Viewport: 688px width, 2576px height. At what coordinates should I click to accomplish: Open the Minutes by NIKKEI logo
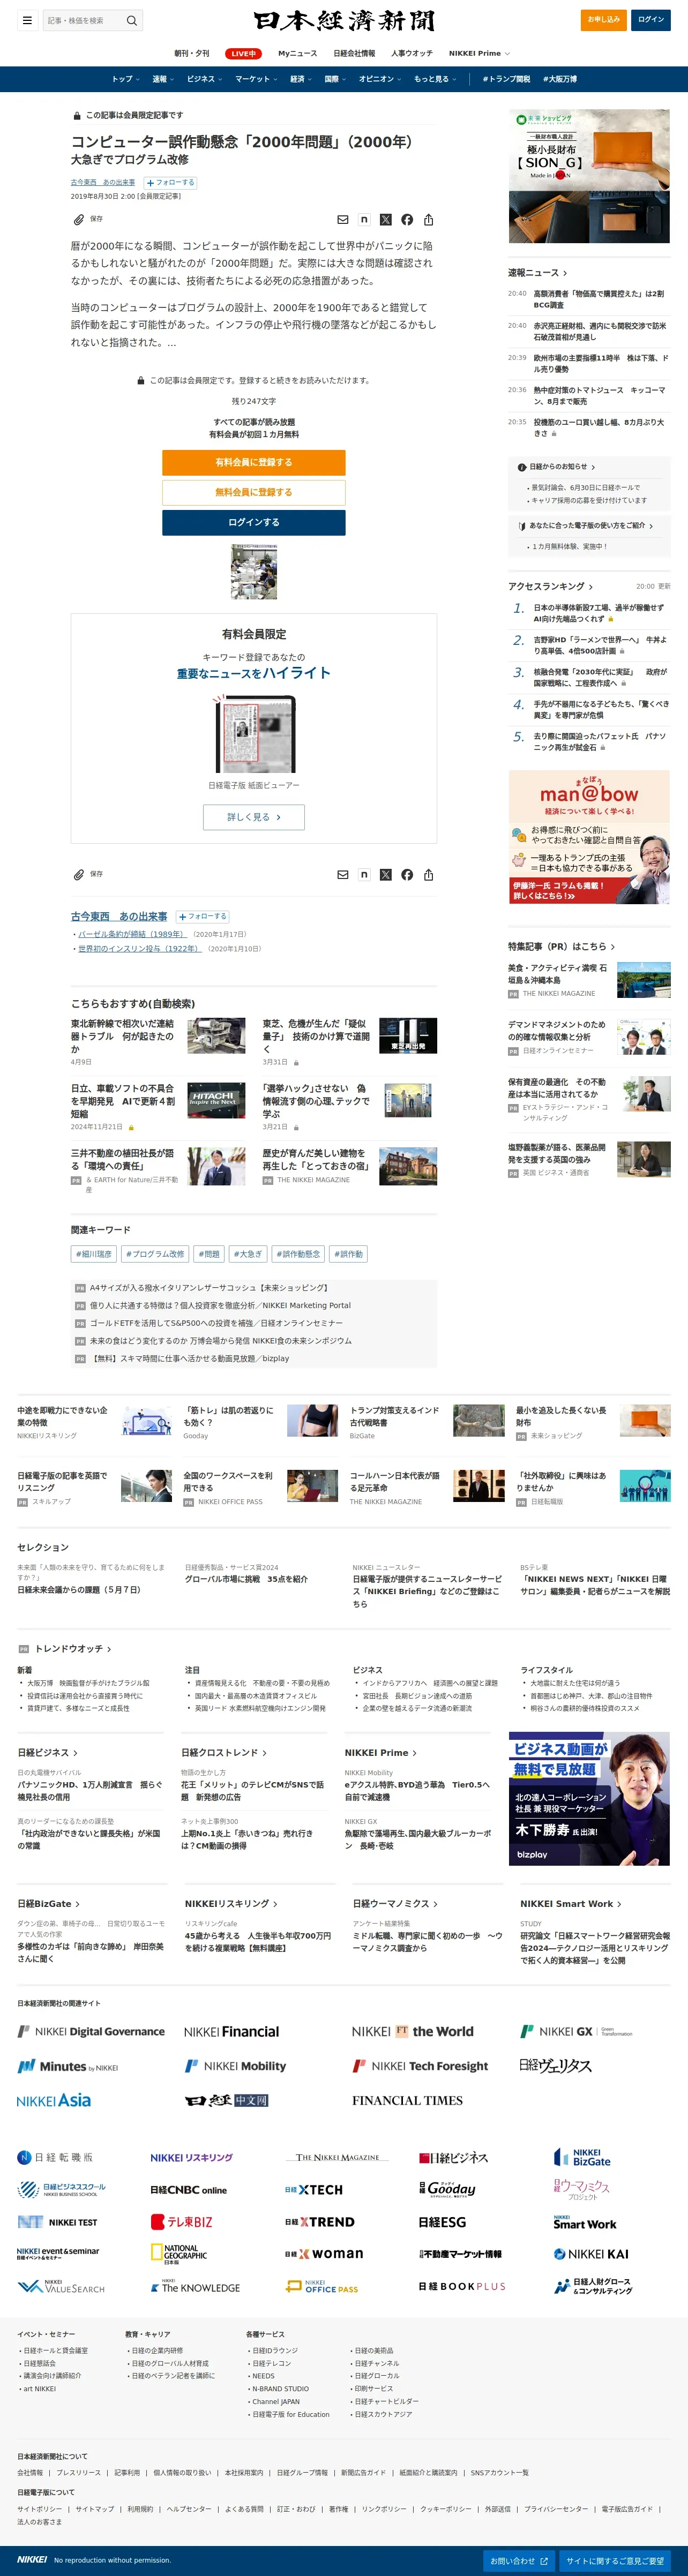68,2066
